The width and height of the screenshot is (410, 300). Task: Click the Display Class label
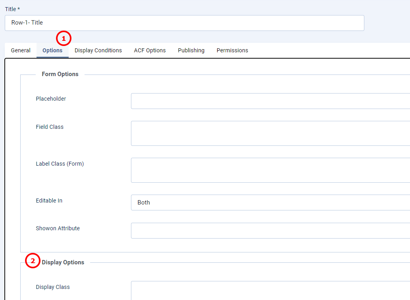coord(53,287)
